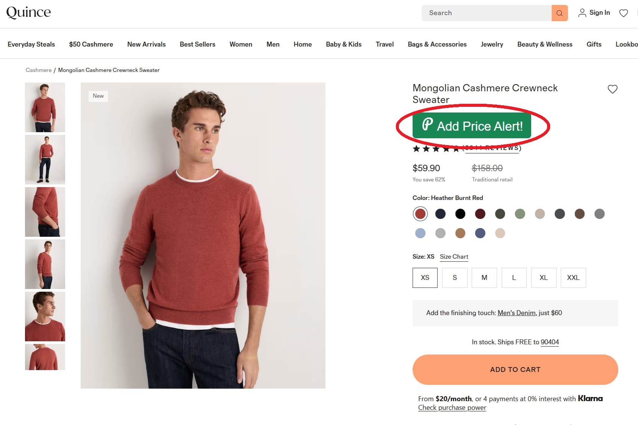Select size M
The height and width of the screenshot is (425, 638).
[484, 278]
